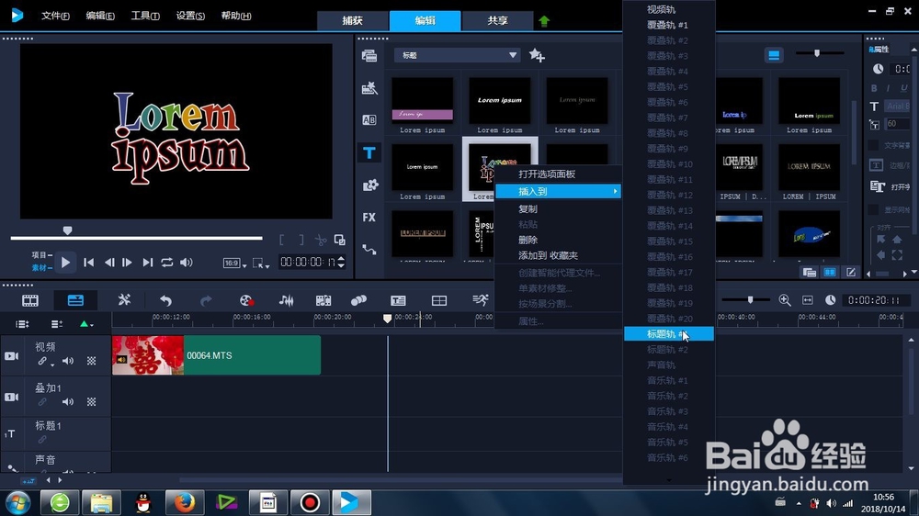919x516 pixels.
Task: Step to the next frame
Action: tap(127, 263)
